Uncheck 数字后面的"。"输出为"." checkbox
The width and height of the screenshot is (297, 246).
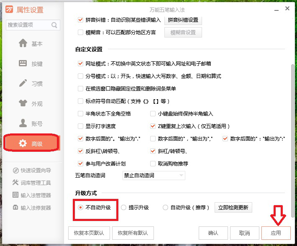click(x=80, y=139)
